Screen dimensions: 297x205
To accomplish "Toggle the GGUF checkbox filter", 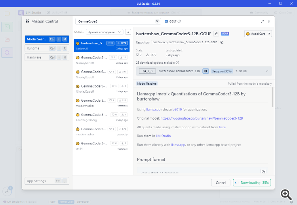I will tap(166, 21).
